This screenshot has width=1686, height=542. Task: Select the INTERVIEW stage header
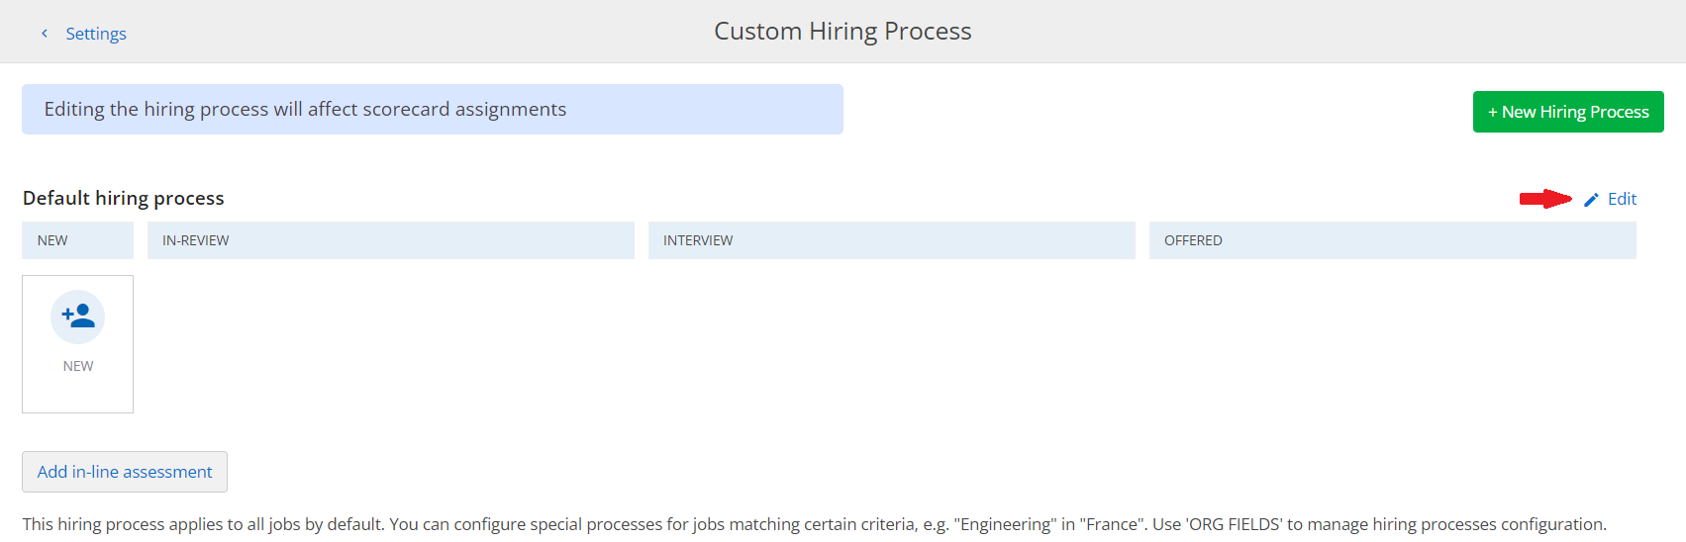coord(892,240)
